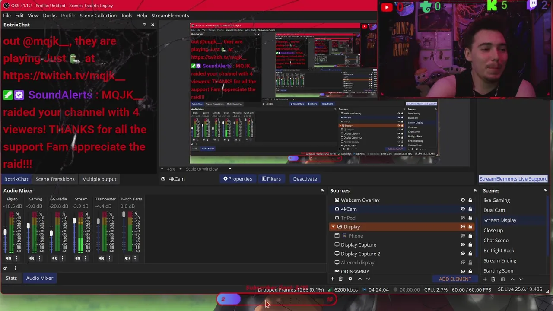Switch to the Stats tab
Screen dimensions: 553x311
click(x=11, y=278)
